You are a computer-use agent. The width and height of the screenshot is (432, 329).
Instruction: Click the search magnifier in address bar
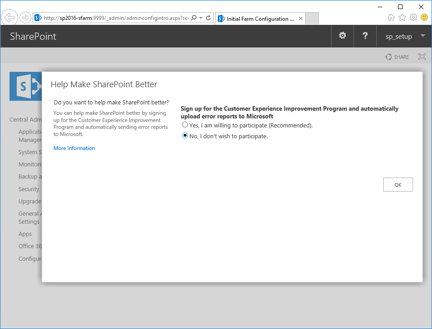coord(194,18)
